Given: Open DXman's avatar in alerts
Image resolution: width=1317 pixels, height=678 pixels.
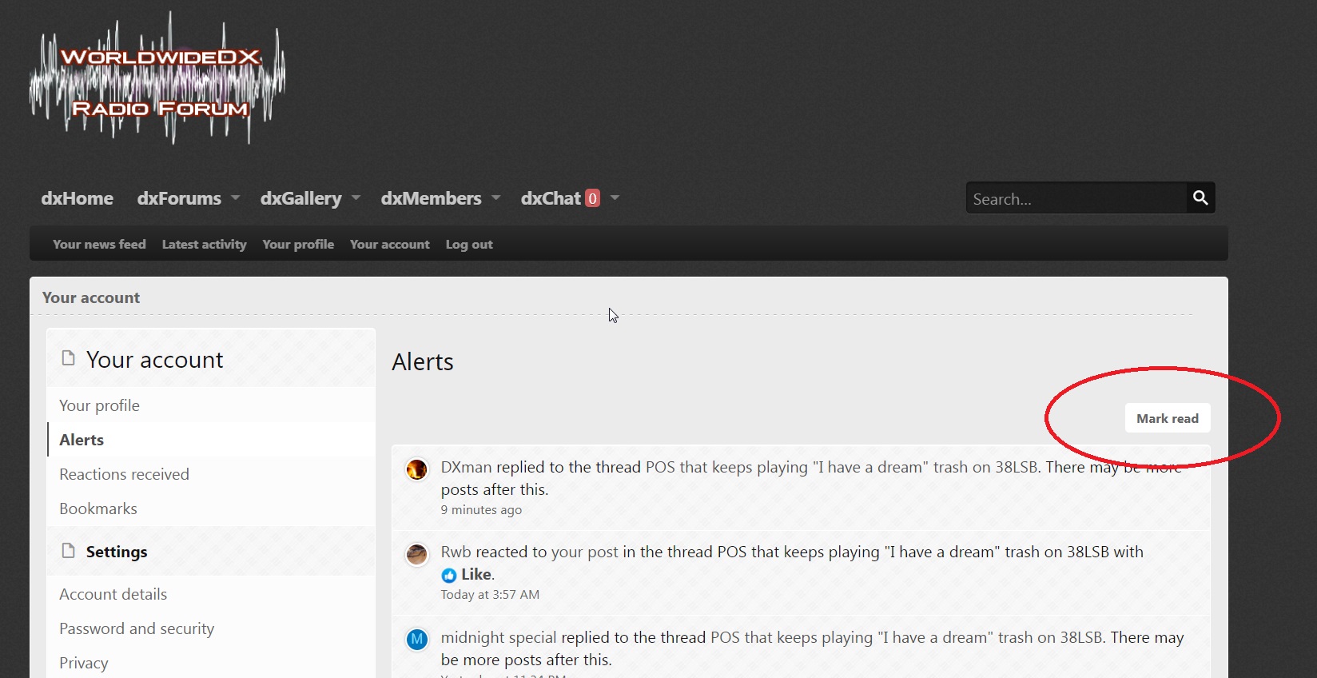Looking at the screenshot, I should click(x=416, y=469).
